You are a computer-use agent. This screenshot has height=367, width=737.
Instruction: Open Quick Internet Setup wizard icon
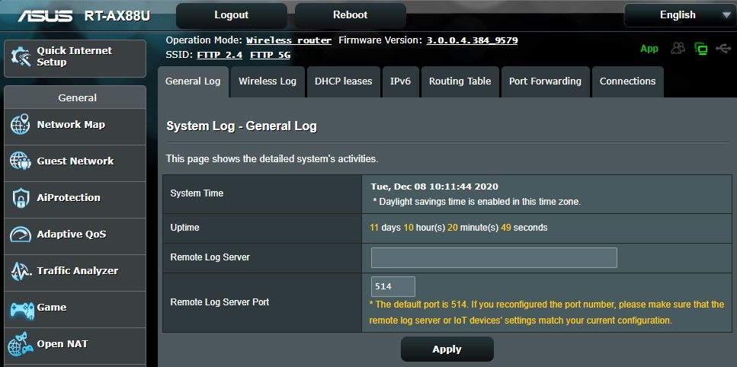pyautogui.click(x=21, y=57)
